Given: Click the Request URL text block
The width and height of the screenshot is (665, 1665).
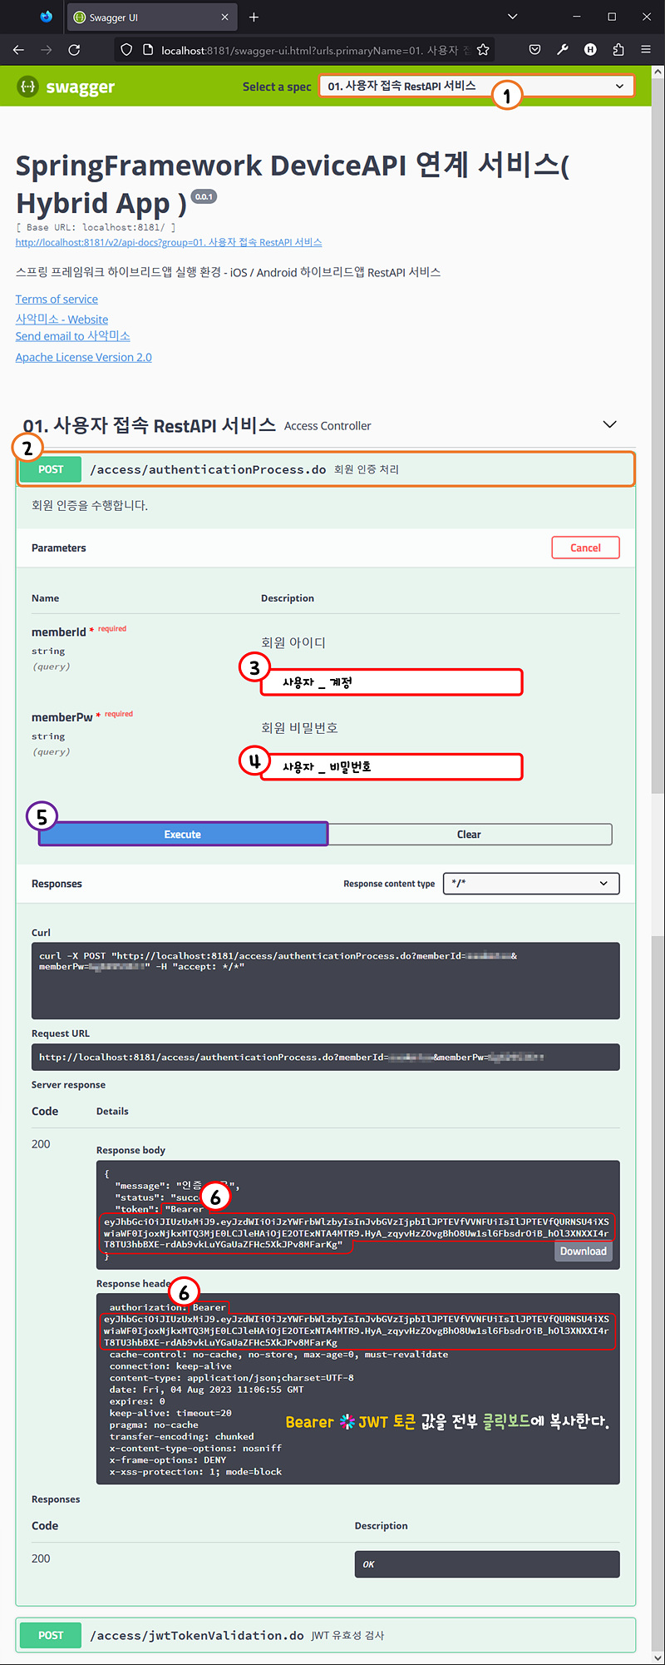Looking at the screenshot, I should [325, 1057].
